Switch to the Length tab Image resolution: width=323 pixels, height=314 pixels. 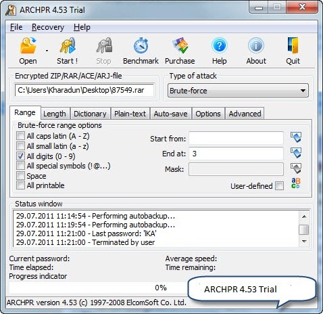tap(55, 114)
